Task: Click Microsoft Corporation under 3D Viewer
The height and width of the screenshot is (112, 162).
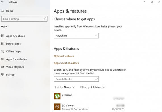Action: click(x=75, y=109)
